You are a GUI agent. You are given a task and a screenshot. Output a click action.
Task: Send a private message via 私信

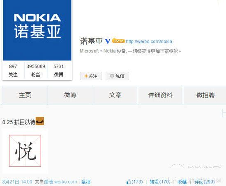click(117, 76)
